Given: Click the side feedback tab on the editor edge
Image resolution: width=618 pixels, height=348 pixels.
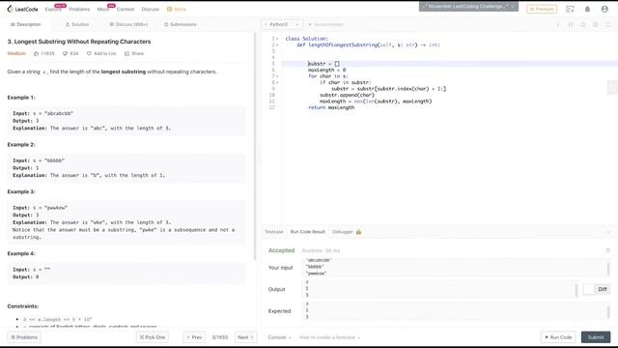Looking at the screenshot, I should coord(612,88).
